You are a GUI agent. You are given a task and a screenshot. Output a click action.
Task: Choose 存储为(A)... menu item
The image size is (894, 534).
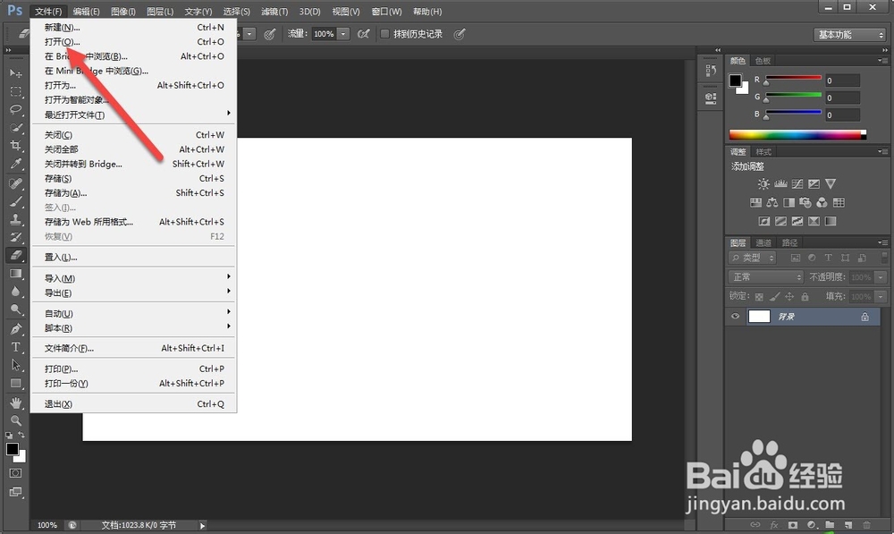pos(134,193)
